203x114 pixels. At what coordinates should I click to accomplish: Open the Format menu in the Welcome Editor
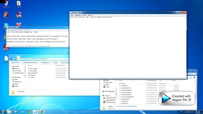tap(84, 15)
